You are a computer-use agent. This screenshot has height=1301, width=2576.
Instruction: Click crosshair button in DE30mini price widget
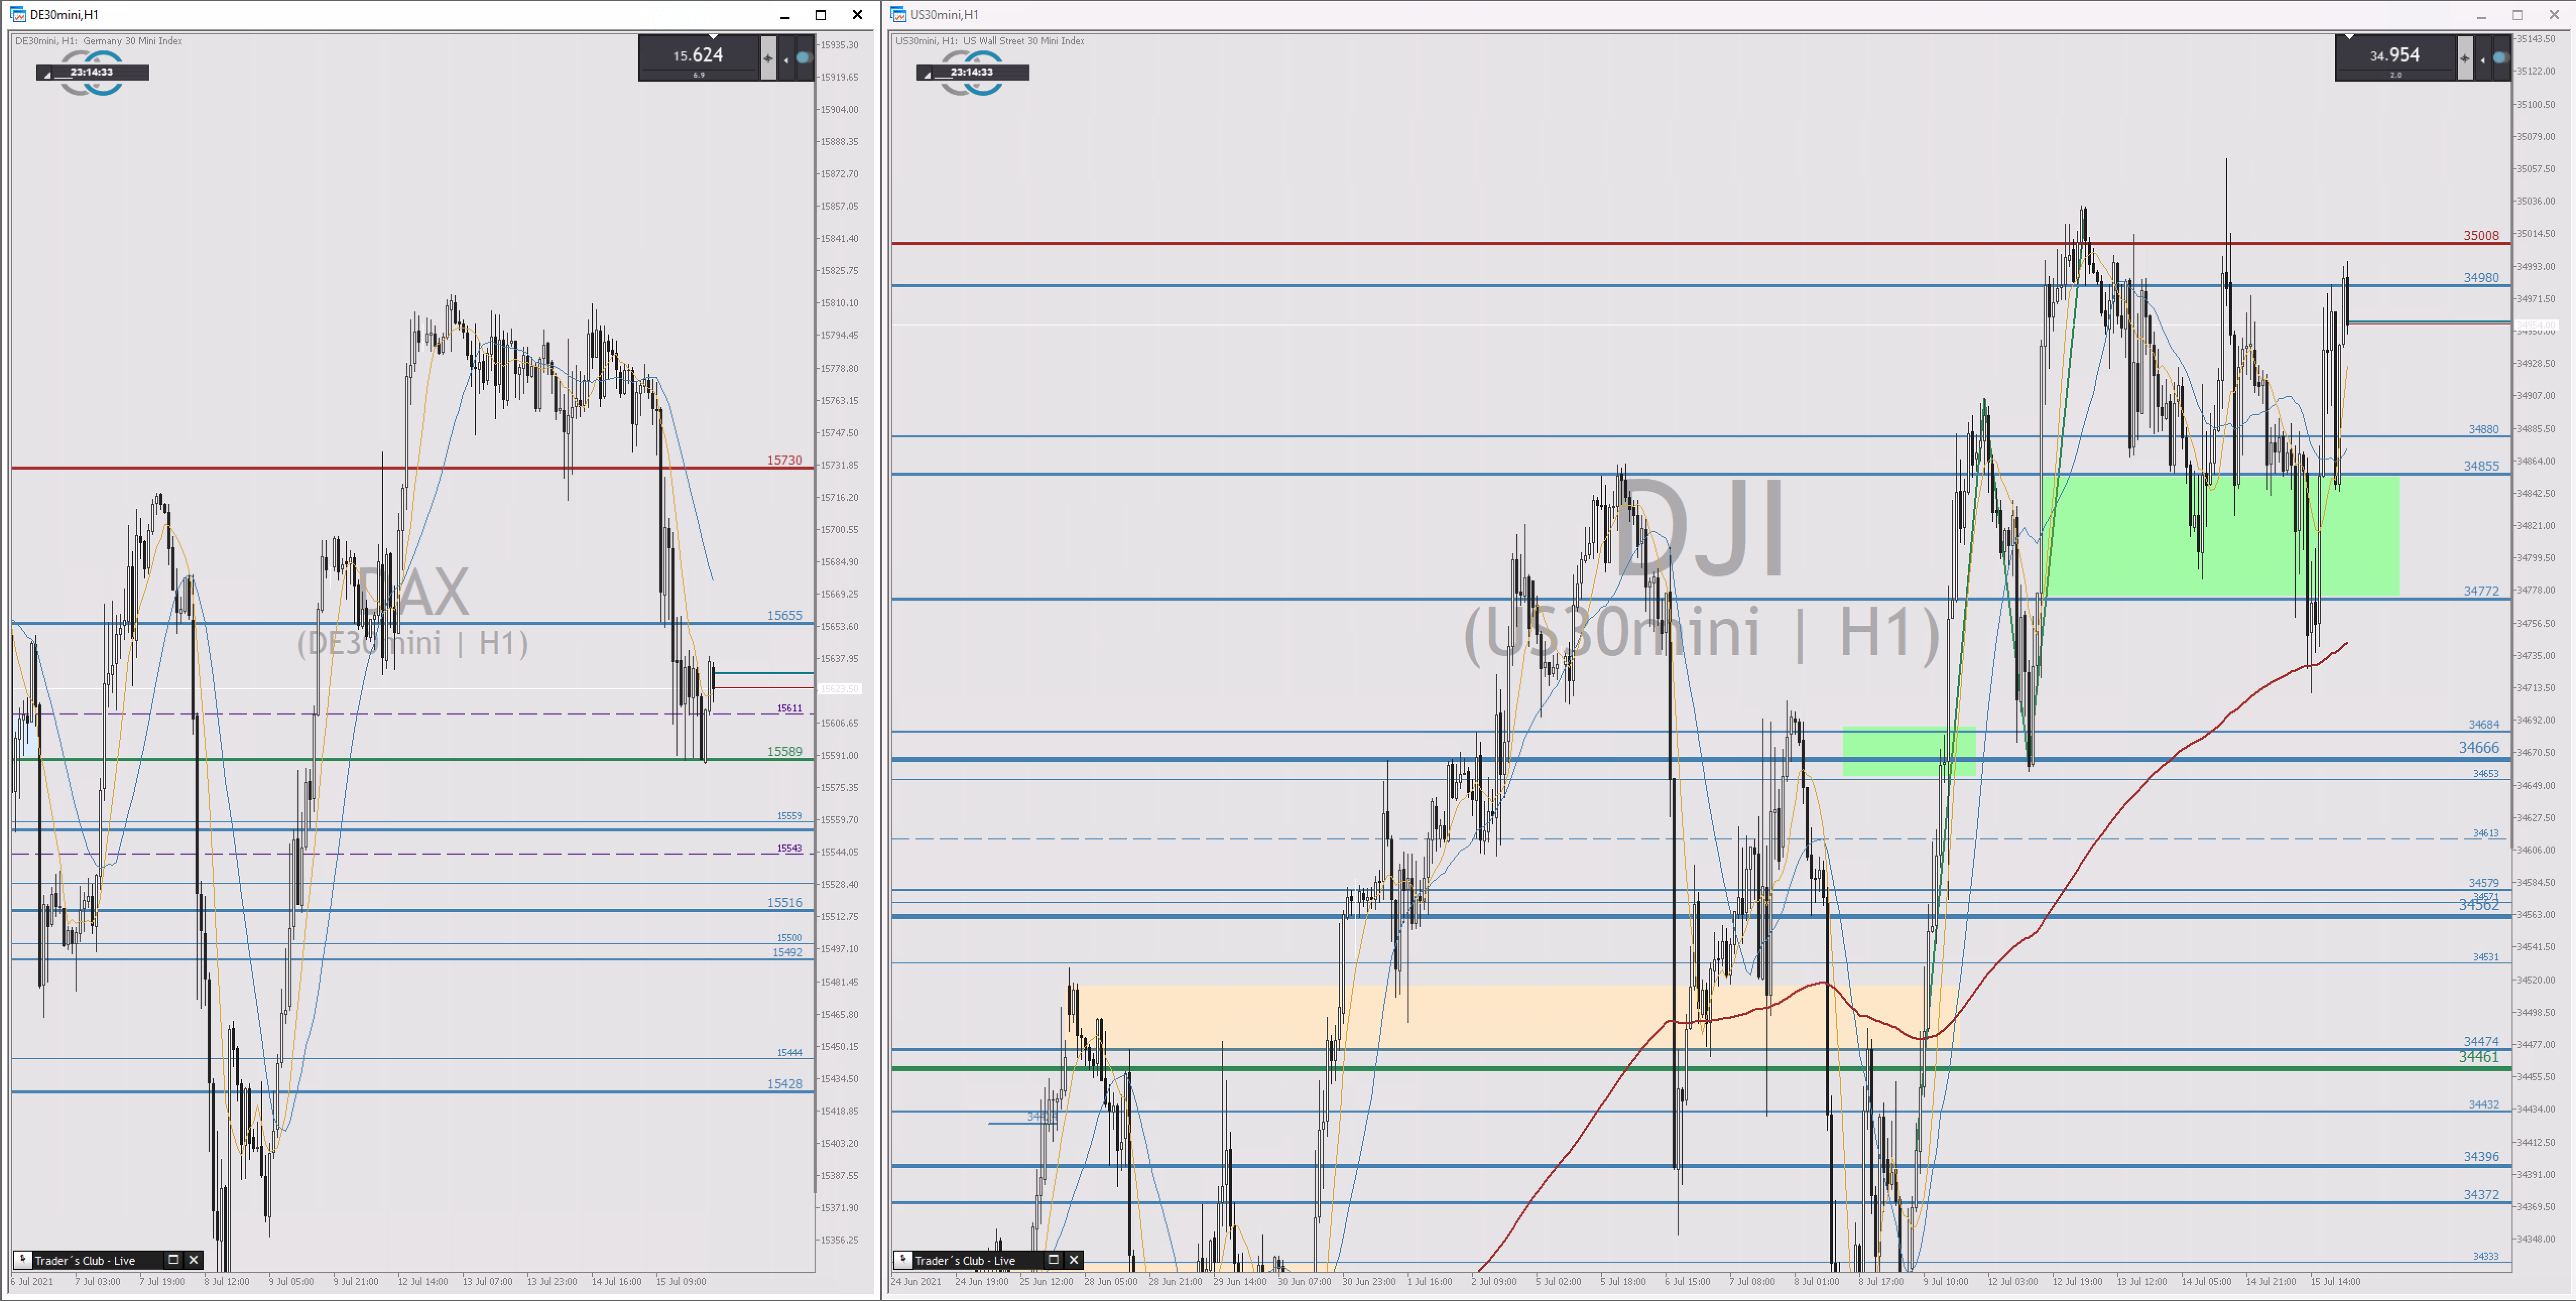[768, 58]
